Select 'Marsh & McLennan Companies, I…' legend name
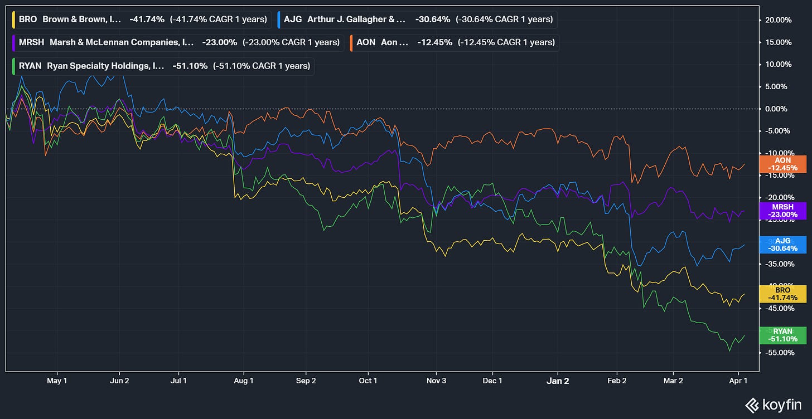This screenshot has height=419, width=812. (122, 42)
